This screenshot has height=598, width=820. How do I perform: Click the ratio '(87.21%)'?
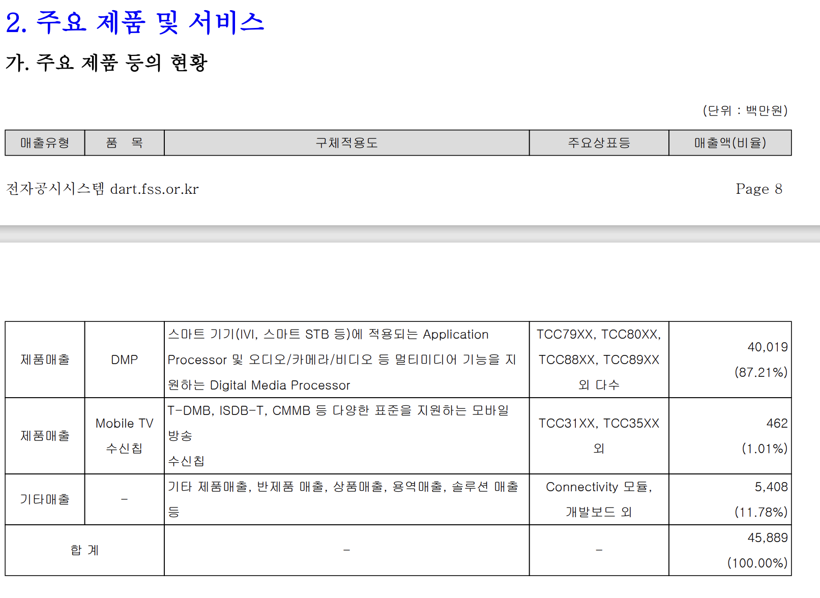(761, 372)
